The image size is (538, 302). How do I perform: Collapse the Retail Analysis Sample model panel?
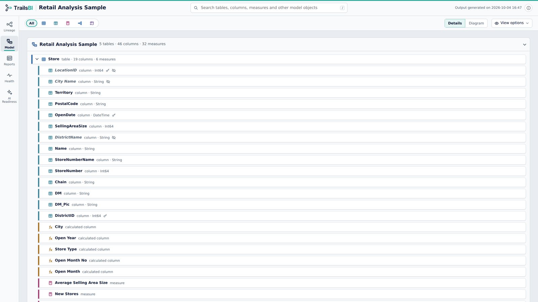pyautogui.click(x=525, y=45)
